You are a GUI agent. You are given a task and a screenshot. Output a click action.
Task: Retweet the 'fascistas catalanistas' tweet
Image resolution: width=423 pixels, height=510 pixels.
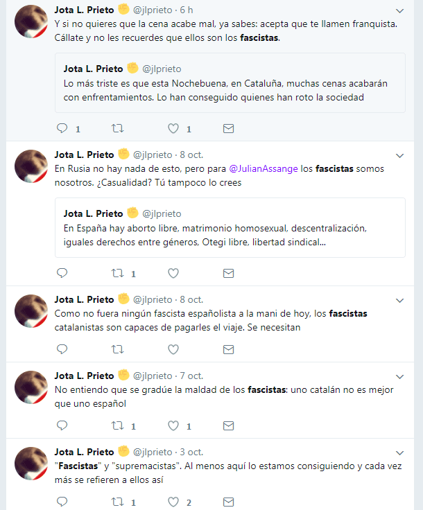(118, 349)
